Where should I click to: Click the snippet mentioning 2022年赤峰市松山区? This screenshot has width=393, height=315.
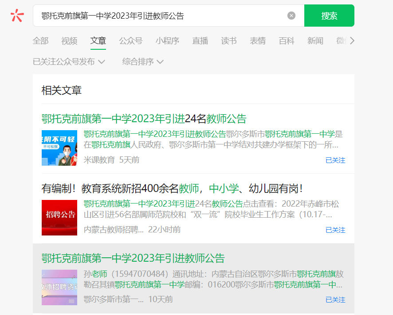point(211,209)
